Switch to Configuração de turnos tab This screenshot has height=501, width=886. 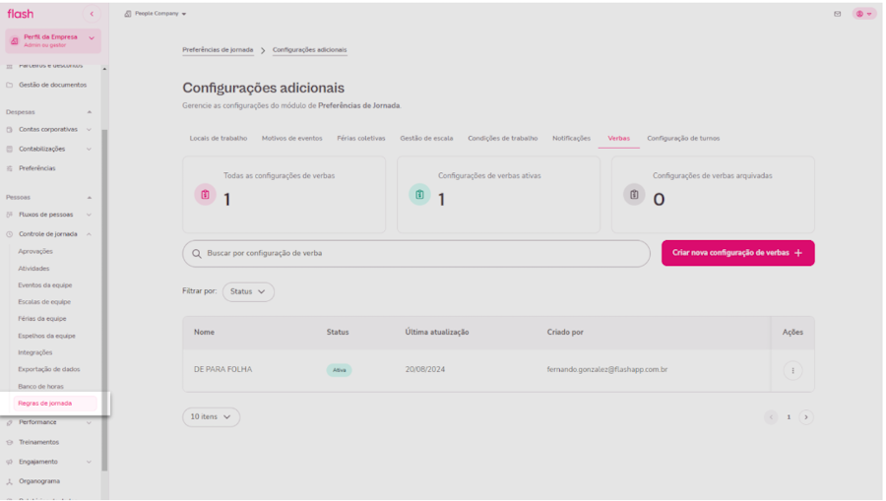point(683,139)
